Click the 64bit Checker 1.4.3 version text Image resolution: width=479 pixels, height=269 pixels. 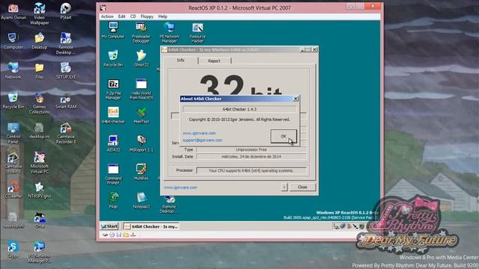239,109
